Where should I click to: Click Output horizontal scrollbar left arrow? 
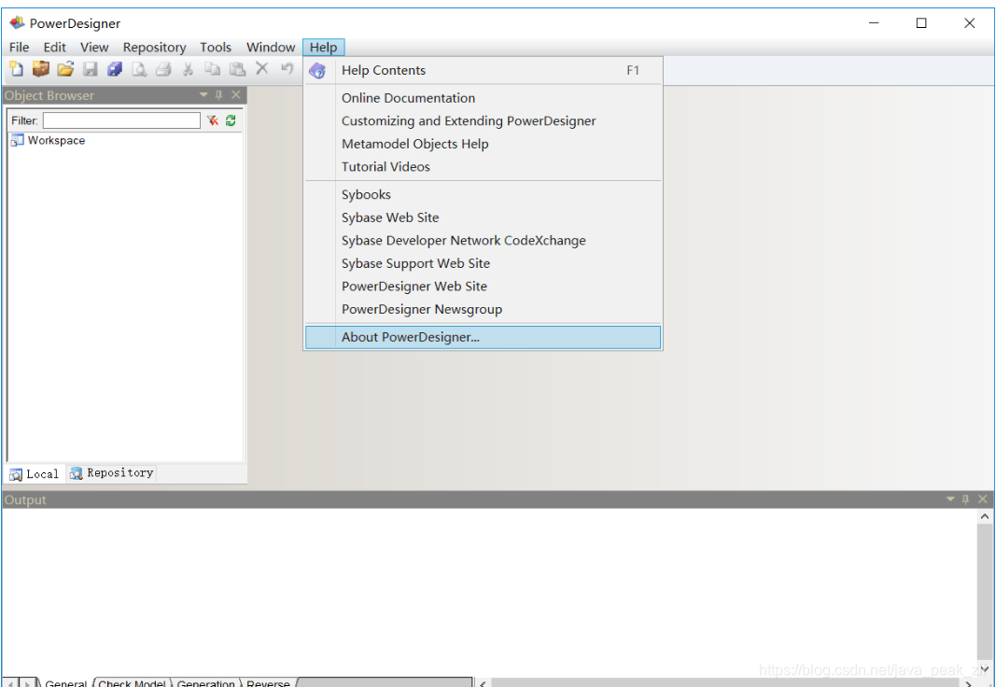pos(483,682)
